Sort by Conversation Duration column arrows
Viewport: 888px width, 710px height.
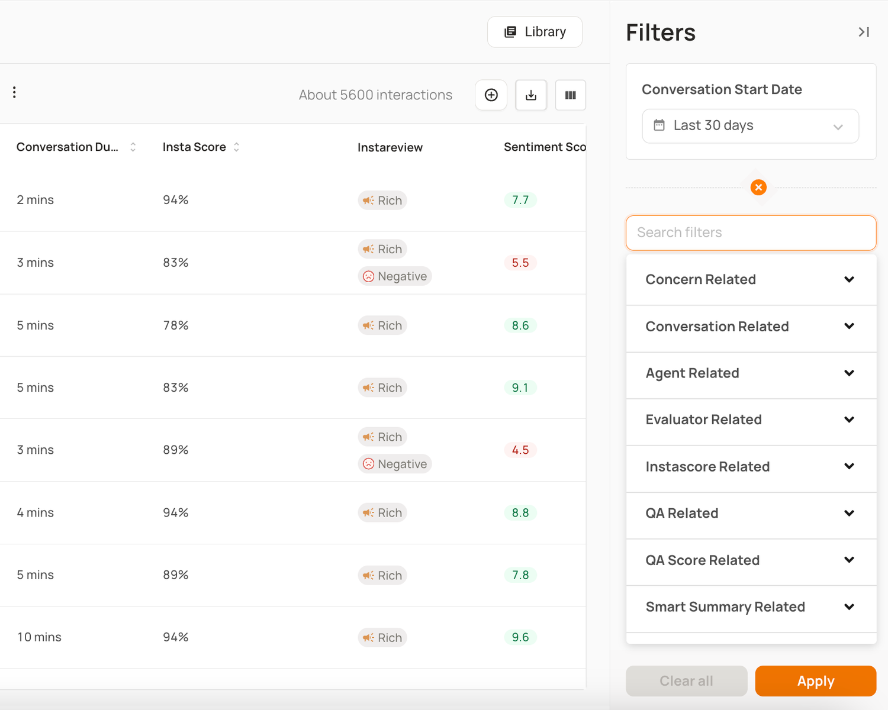(x=133, y=147)
